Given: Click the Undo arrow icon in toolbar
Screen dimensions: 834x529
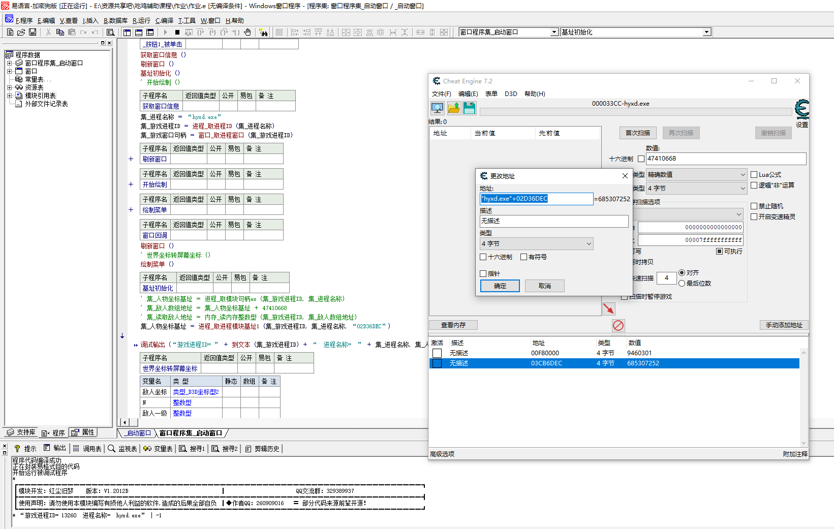Looking at the screenshot, I should tap(95, 32).
